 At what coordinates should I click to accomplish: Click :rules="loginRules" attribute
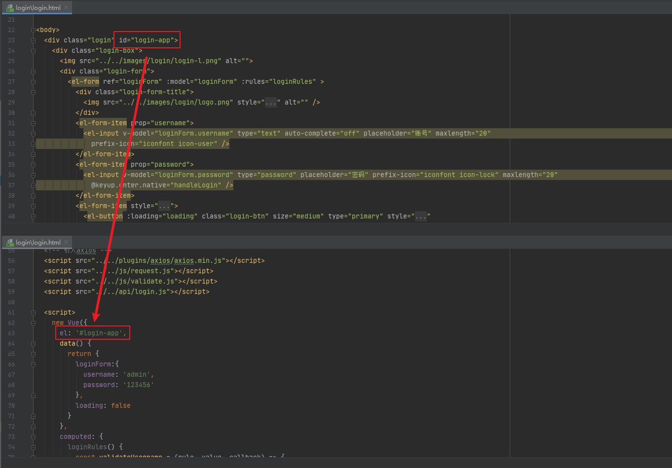(279, 82)
